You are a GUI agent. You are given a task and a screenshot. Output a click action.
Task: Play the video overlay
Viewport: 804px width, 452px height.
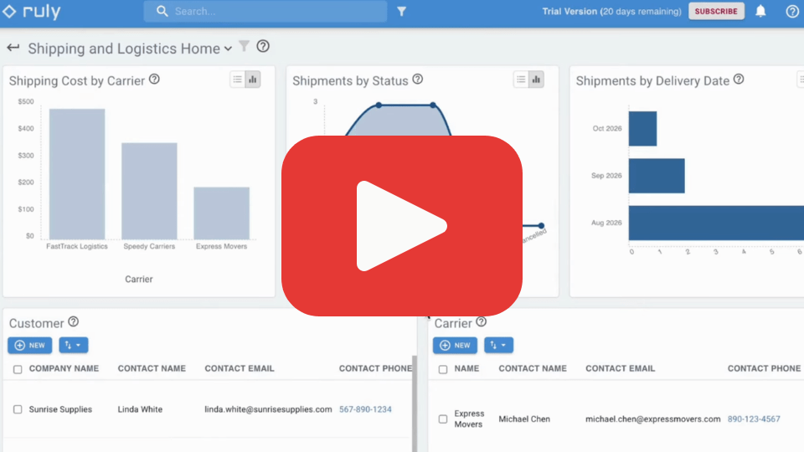(x=401, y=225)
